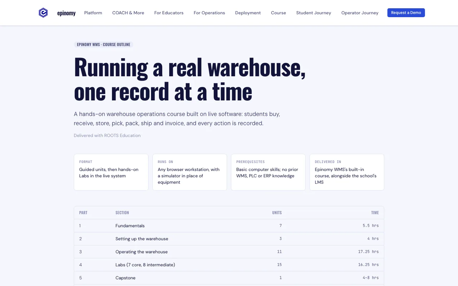Click the Request a Demo button
The image size is (458, 286).
coord(406,13)
